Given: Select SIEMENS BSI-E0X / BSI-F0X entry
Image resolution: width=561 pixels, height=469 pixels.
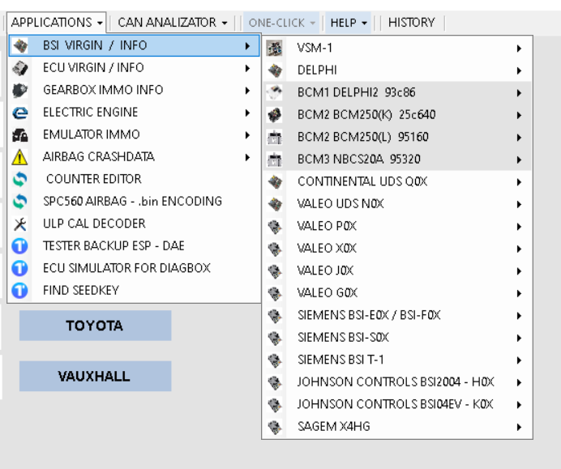Looking at the screenshot, I should pos(397,315).
